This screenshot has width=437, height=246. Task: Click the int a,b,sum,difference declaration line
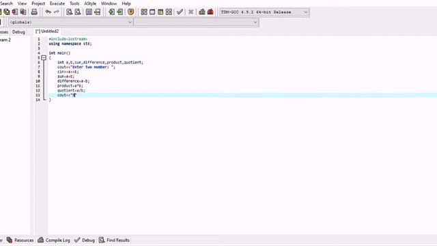(100, 62)
